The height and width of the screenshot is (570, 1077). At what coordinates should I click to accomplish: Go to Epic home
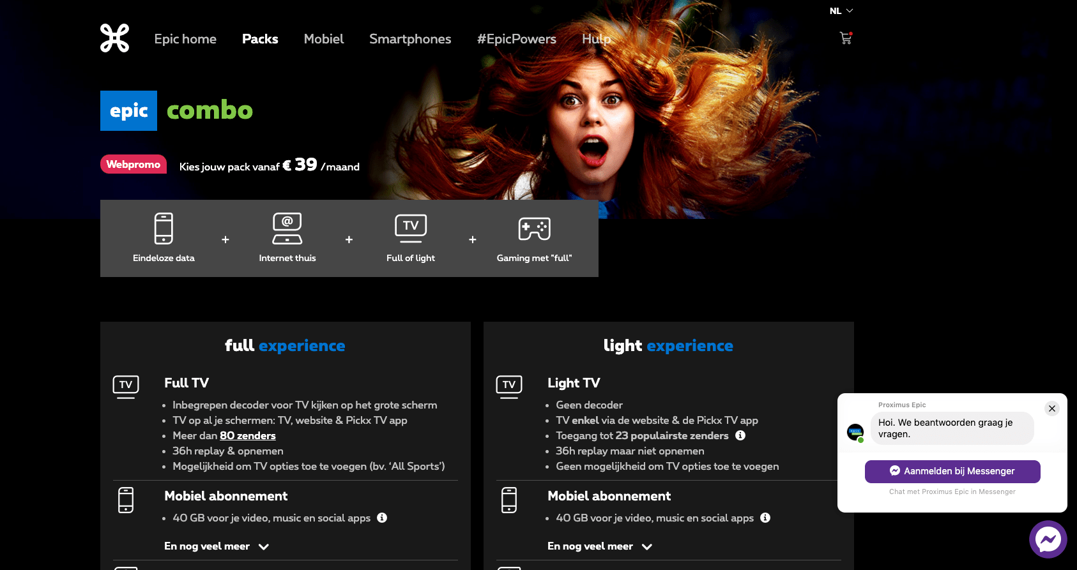pos(185,39)
